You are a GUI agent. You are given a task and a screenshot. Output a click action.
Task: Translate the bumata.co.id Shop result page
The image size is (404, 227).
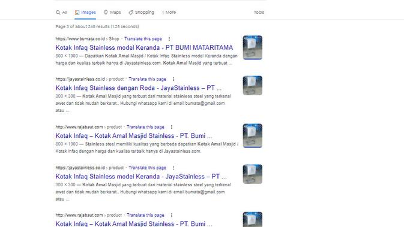click(143, 39)
